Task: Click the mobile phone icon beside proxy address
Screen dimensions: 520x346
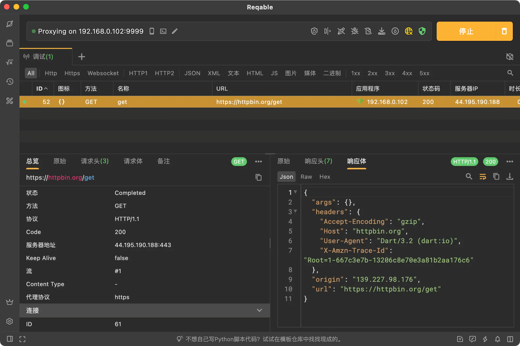Action: tap(152, 31)
